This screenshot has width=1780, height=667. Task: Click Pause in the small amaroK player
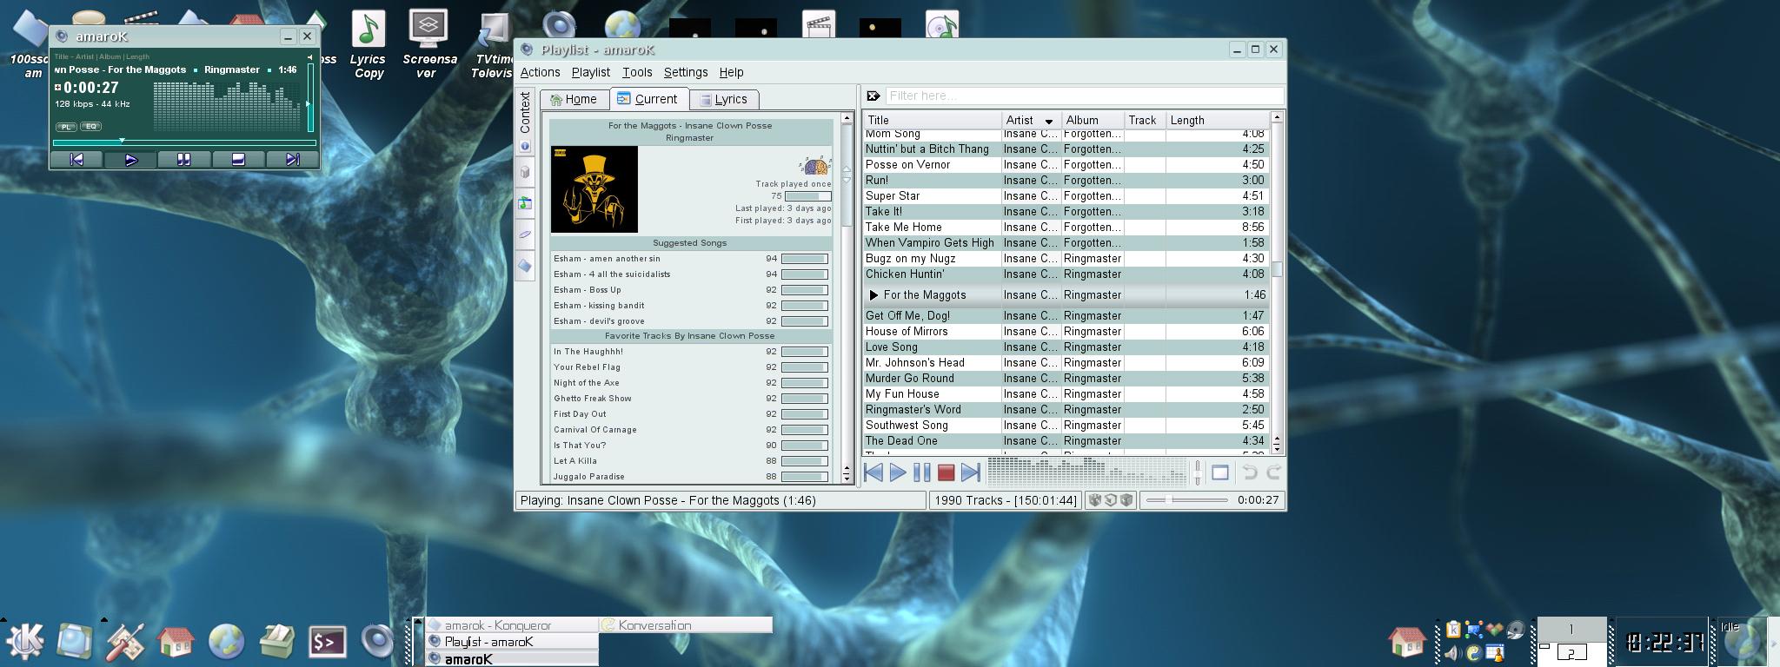tap(184, 159)
